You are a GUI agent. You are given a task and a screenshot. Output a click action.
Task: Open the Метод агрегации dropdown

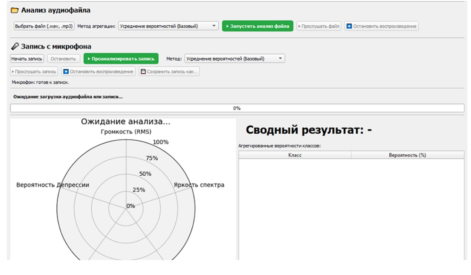[168, 26]
